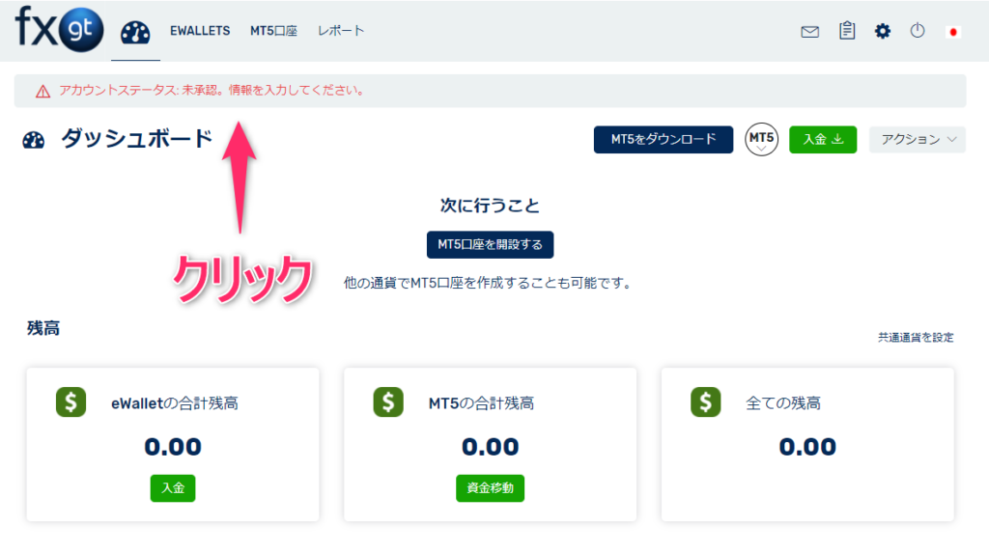Image resolution: width=989 pixels, height=553 pixels.
Task: Open the EWALLETS menu
Action: tap(200, 31)
